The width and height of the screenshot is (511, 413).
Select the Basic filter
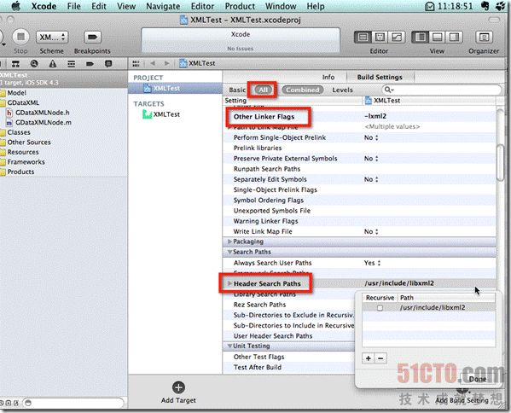tap(237, 90)
